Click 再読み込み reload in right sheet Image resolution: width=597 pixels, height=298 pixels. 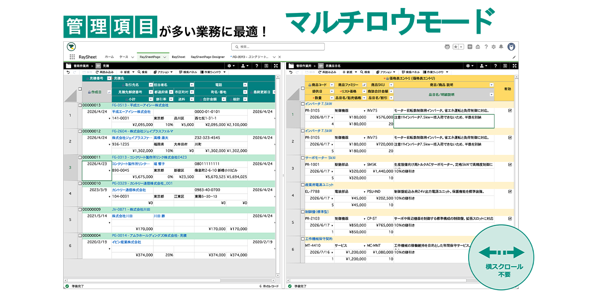[x=326, y=72]
